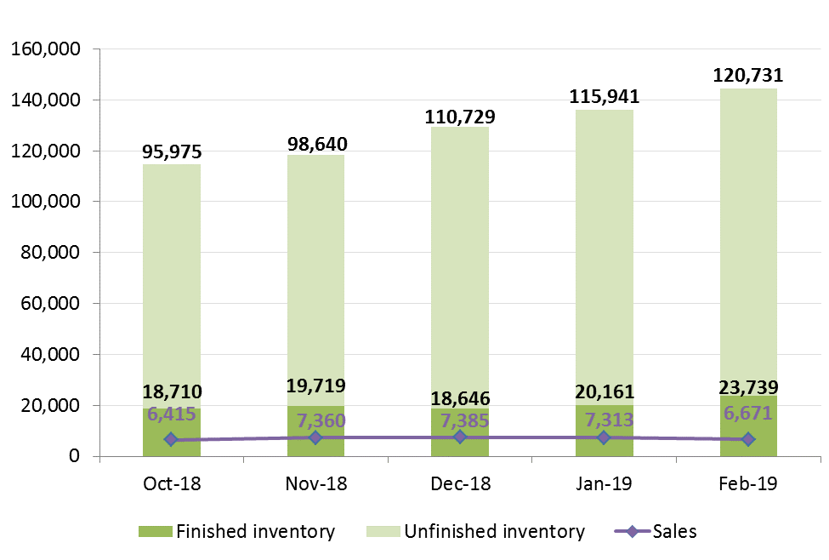
Task: Select the Feb-19 Sales diamond marker
Action: coord(748,439)
